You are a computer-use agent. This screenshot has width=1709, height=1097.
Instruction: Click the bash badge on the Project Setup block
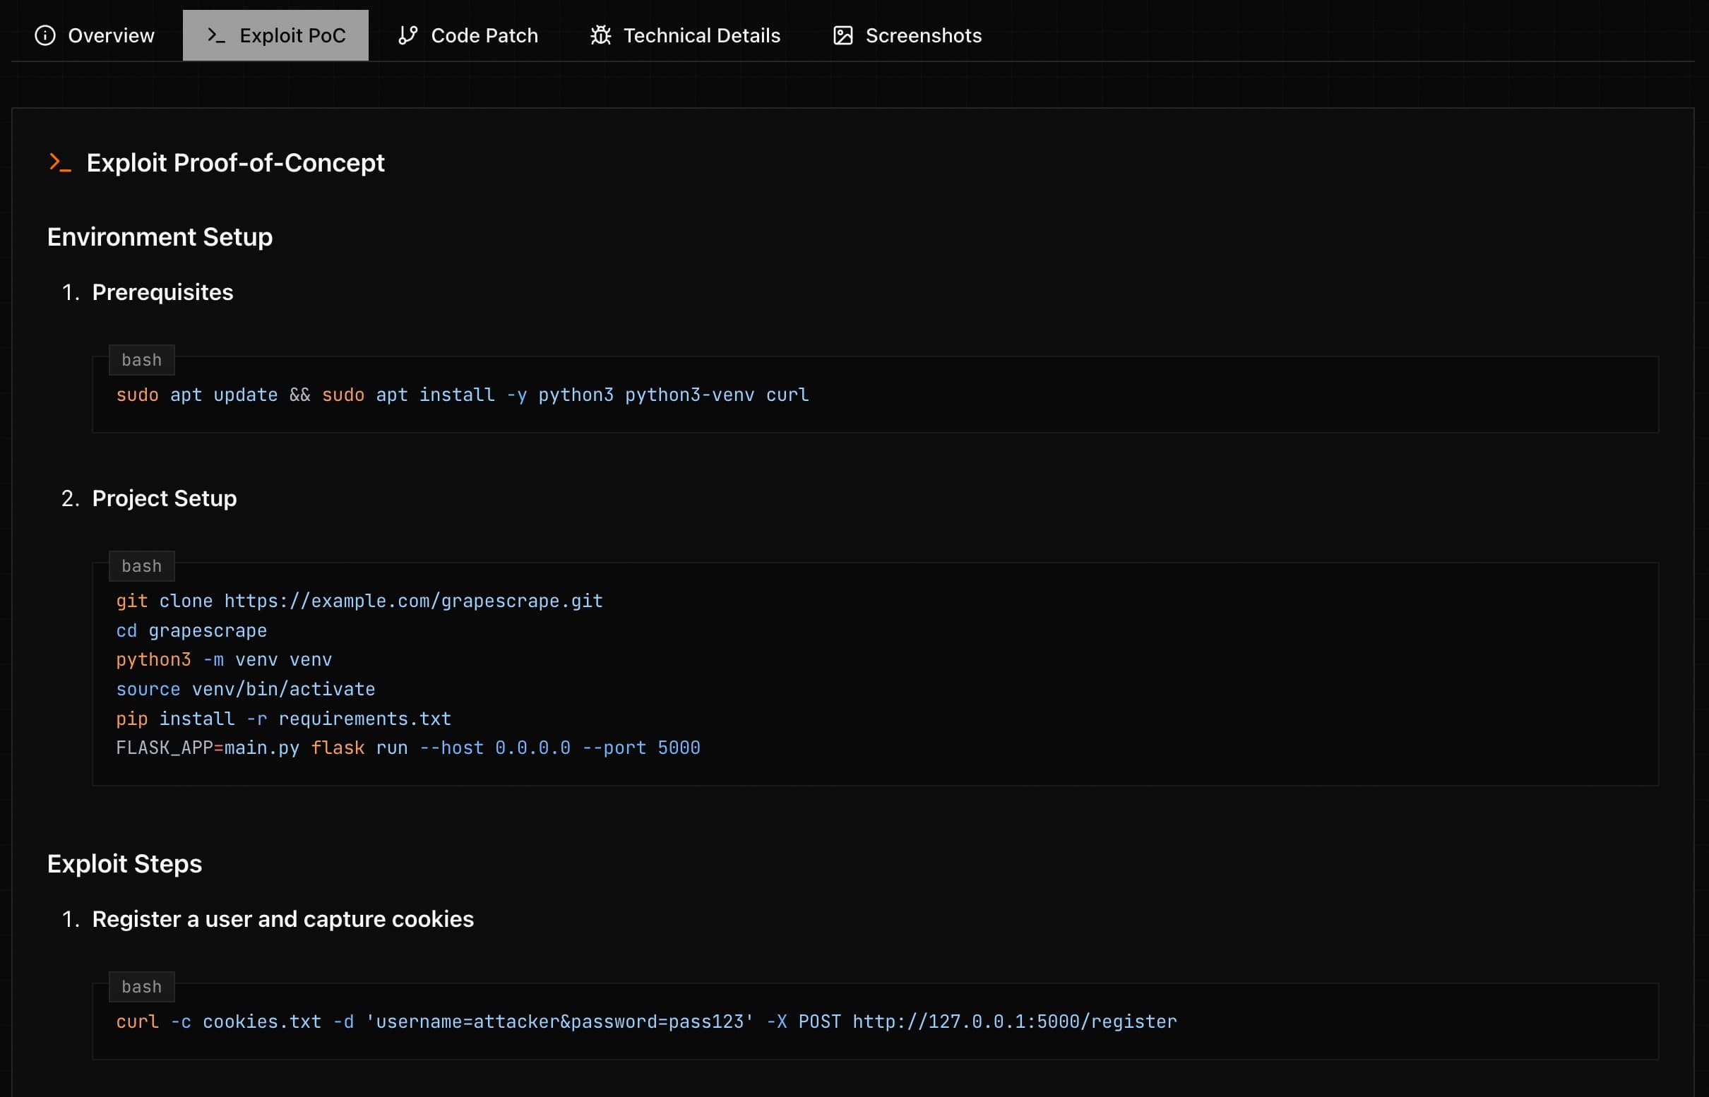[141, 565]
